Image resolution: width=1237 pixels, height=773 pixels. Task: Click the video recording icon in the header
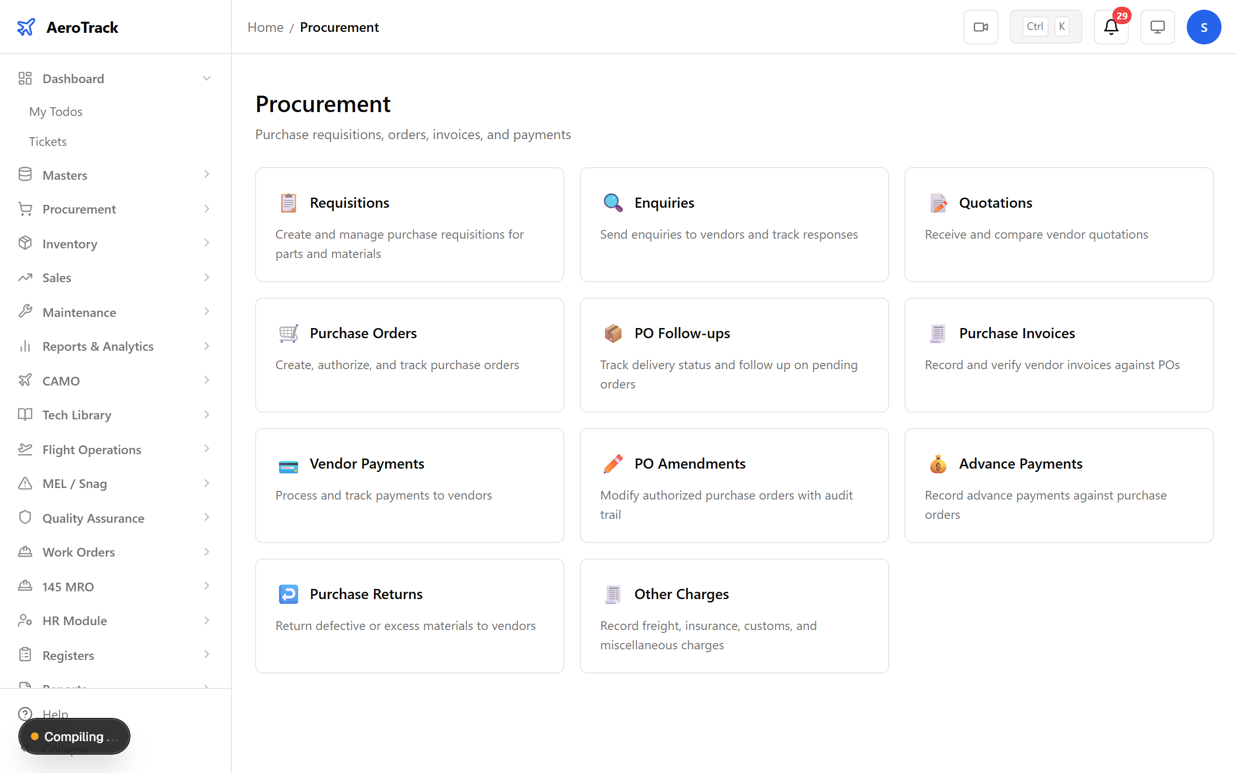[x=980, y=27]
